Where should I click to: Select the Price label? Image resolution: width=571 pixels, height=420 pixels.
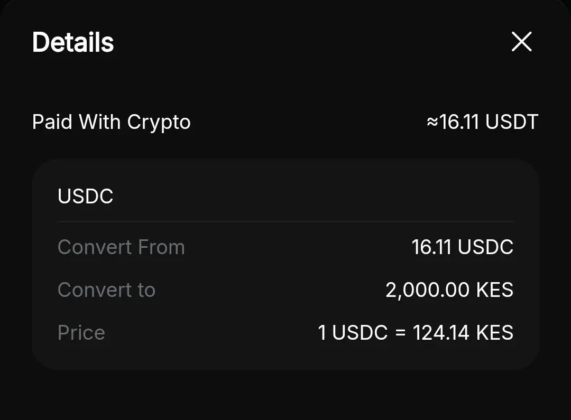(81, 333)
